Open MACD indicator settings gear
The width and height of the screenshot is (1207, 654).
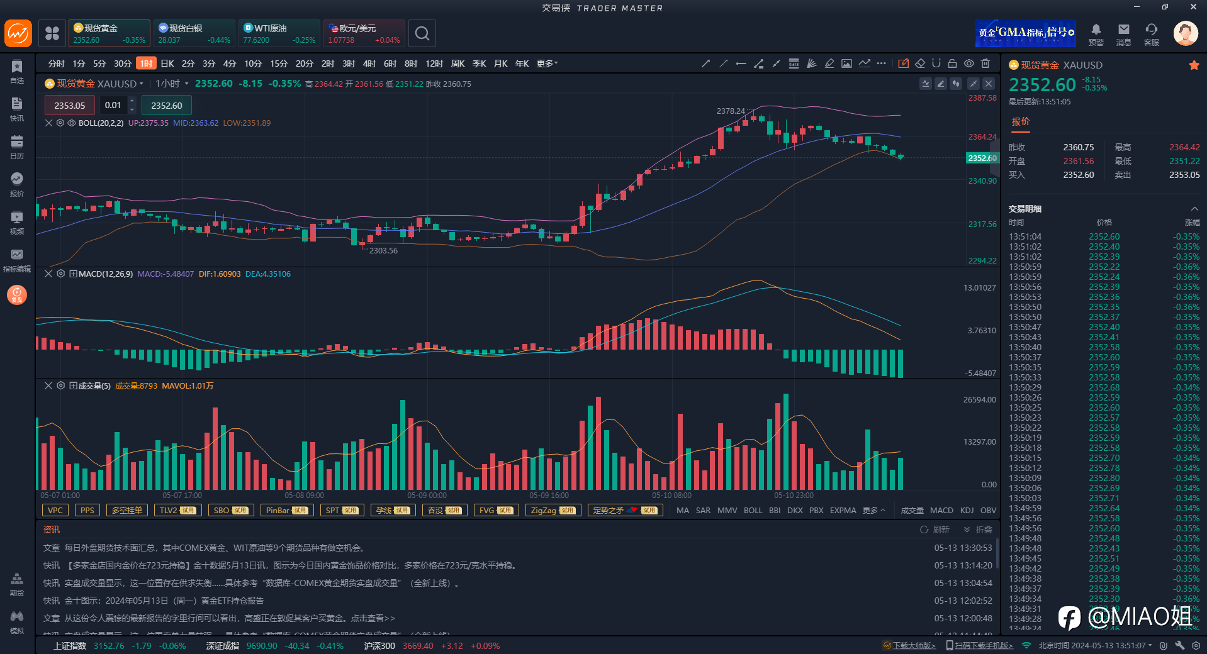click(61, 274)
